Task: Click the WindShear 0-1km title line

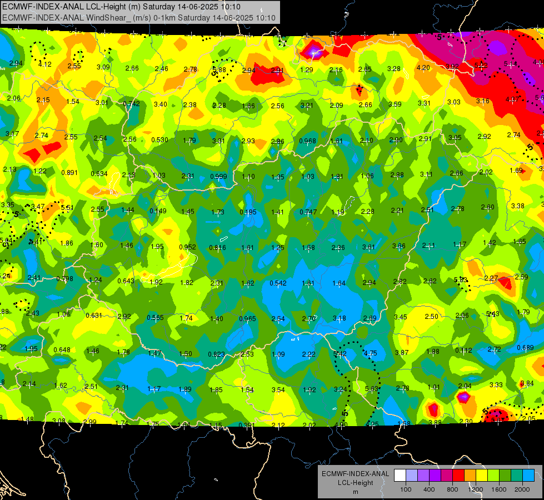Action: [139, 18]
